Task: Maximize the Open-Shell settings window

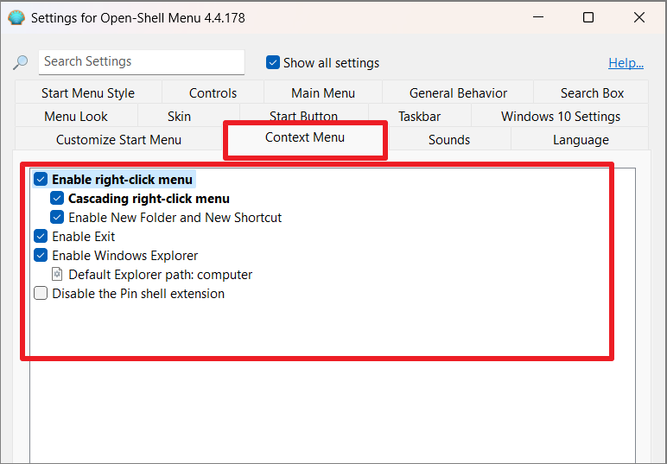Action: click(x=588, y=17)
